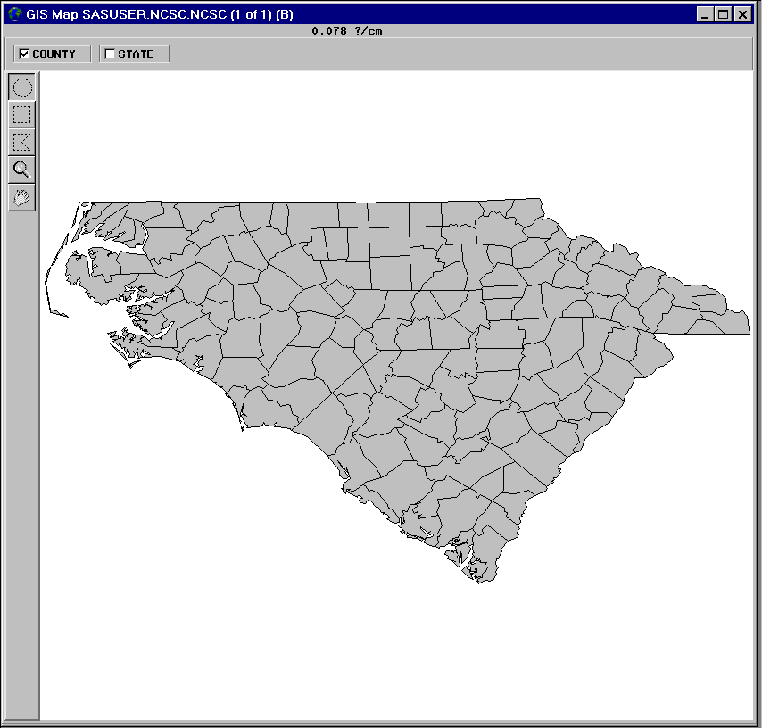
Task: Activate the magnifying glass zoom tool
Action: [x=22, y=170]
